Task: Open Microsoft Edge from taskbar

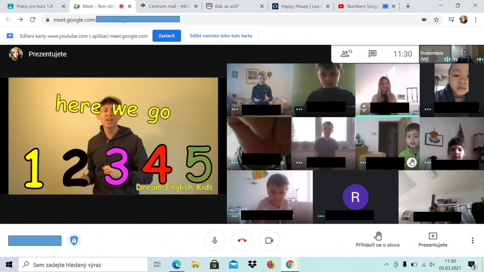Action: point(176,265)
